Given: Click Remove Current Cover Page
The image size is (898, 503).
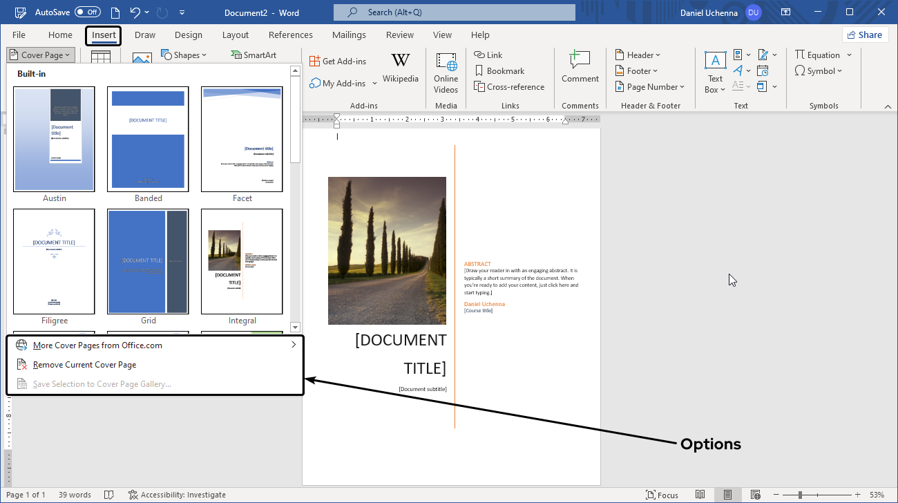Looking at the screenshot, I should [84, 365].
